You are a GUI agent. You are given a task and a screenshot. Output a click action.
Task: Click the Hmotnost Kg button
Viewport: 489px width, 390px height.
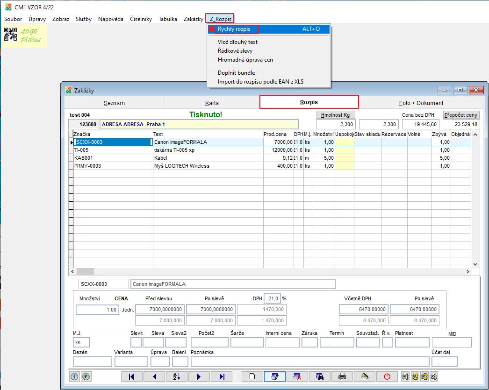(x=336, y=115)
